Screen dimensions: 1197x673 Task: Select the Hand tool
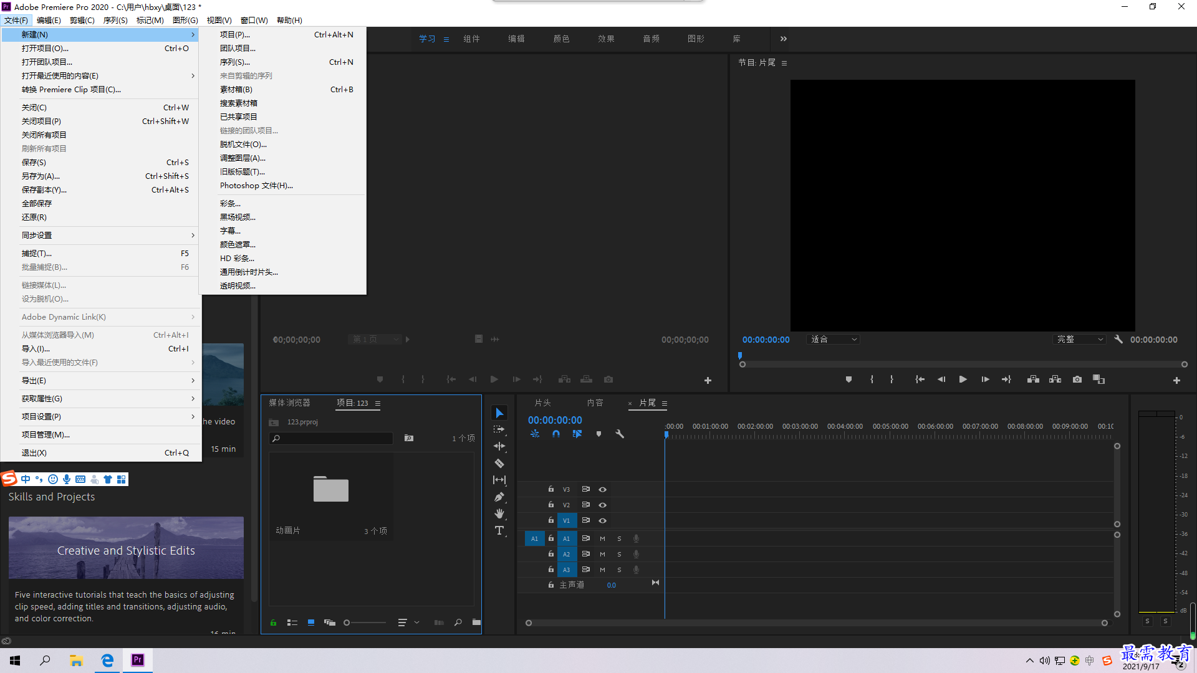point(499,513)
